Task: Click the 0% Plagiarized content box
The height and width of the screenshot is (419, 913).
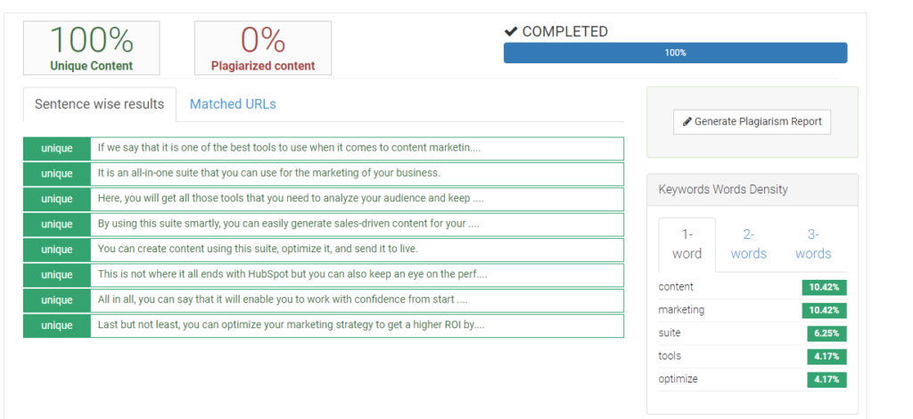Action: click(x=262, y=47)
